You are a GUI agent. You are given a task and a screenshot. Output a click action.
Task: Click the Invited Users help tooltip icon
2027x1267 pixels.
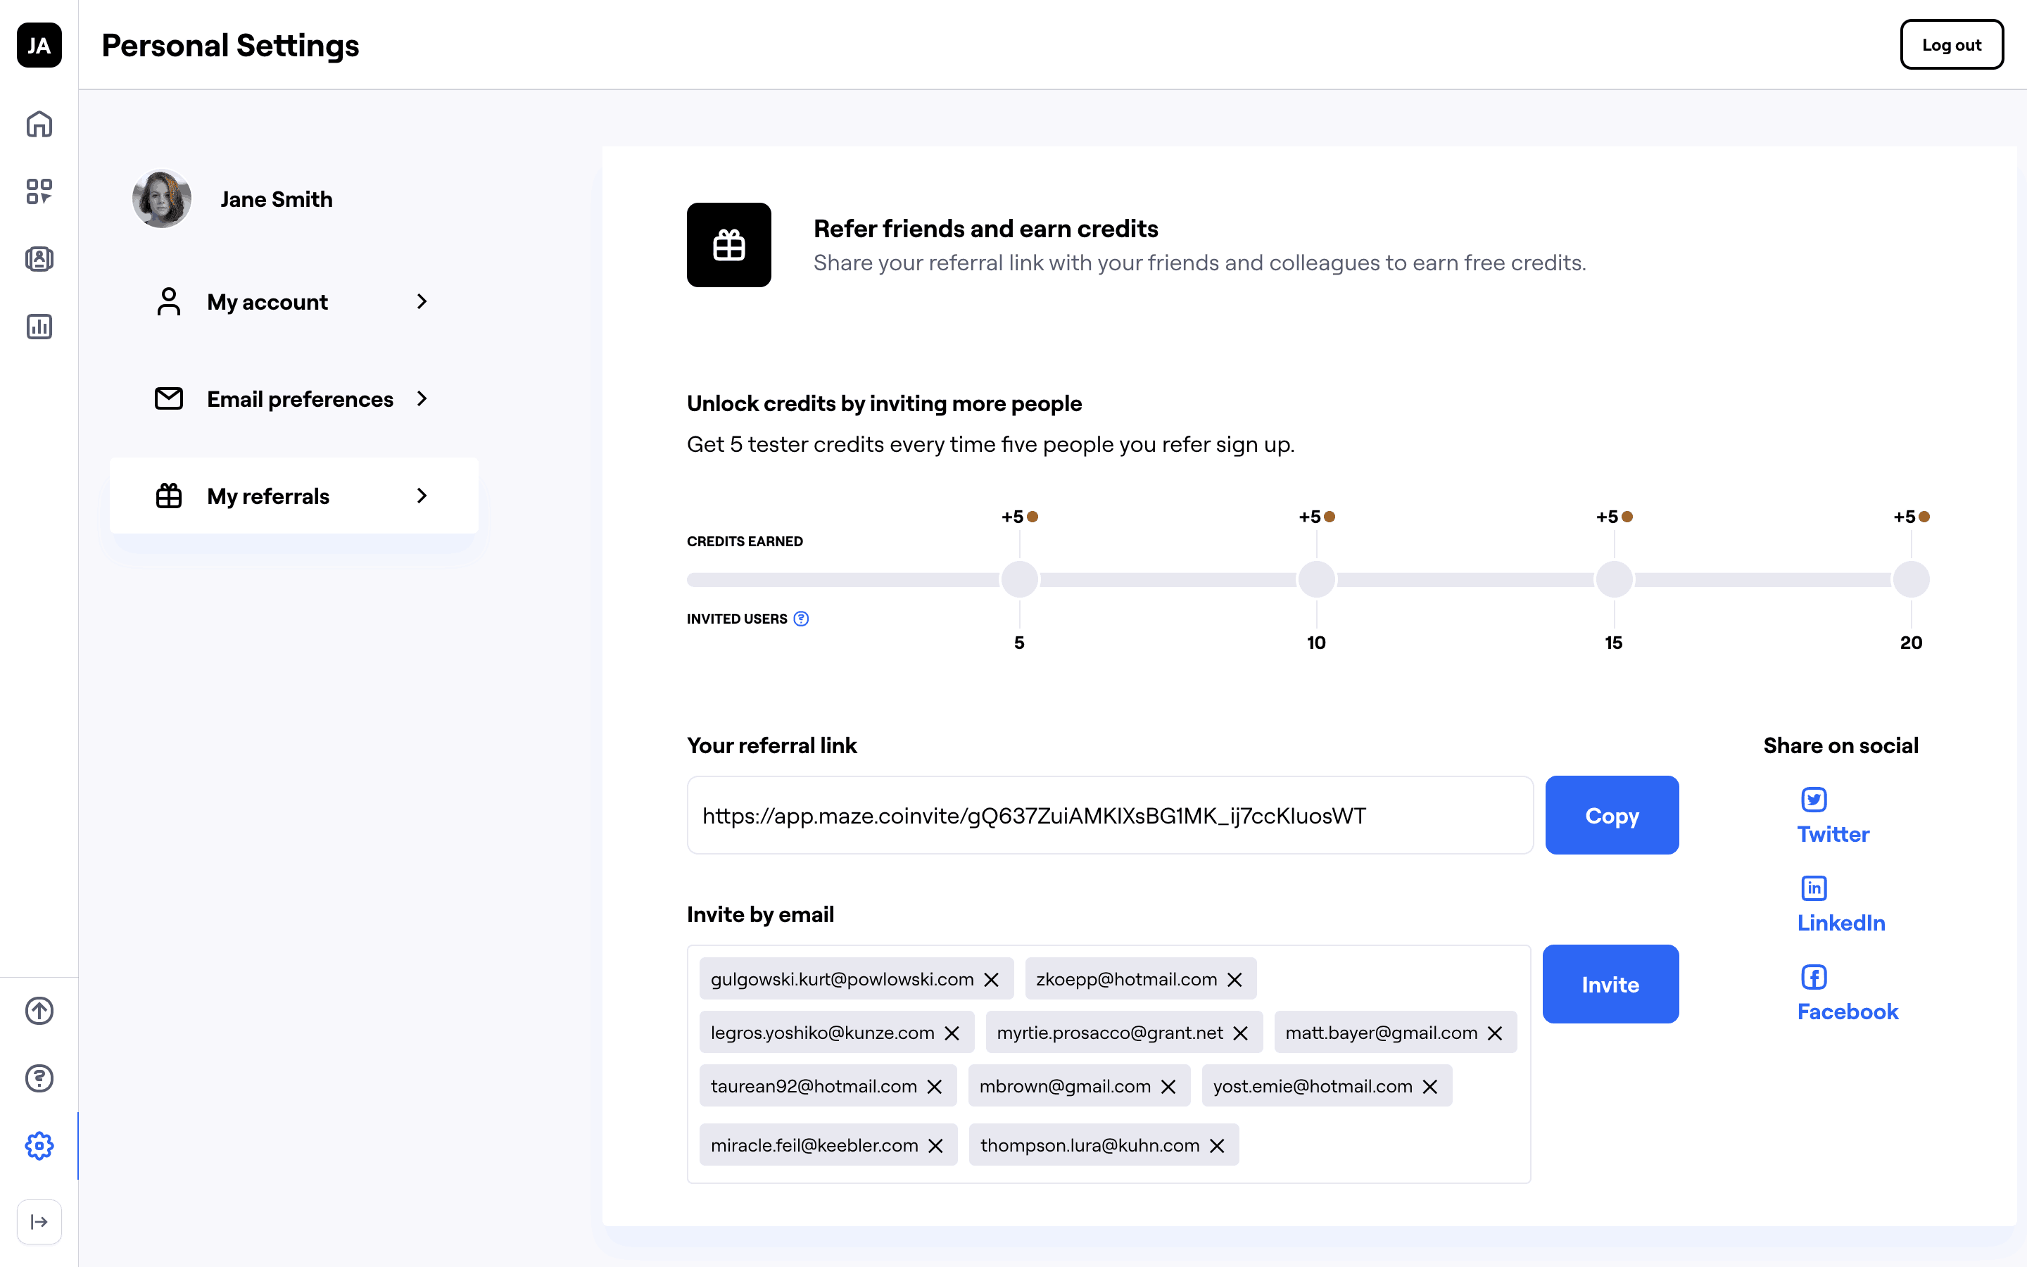click(x=802, y=619)
